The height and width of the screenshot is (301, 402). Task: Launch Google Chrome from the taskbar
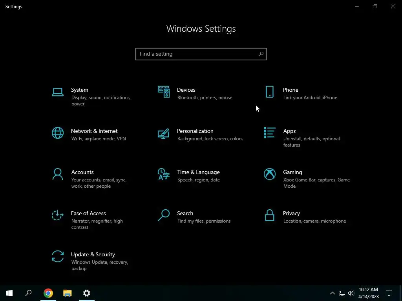pos(48,293)
